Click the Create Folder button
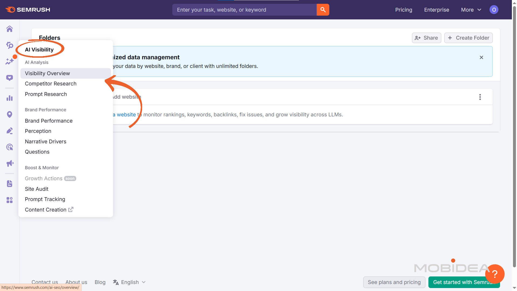Image resolution: width=517 pixels, height=291 pixels. point(468,38)
